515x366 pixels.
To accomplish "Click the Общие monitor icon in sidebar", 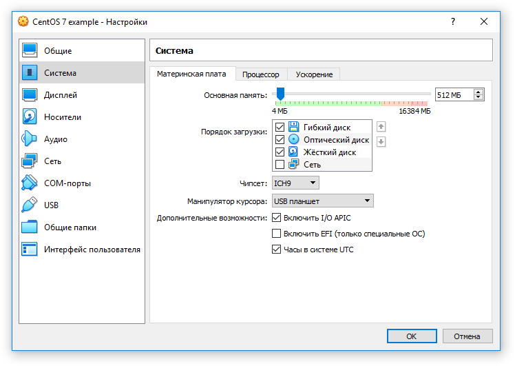I will pyautogui.click(x=30, y=50).
